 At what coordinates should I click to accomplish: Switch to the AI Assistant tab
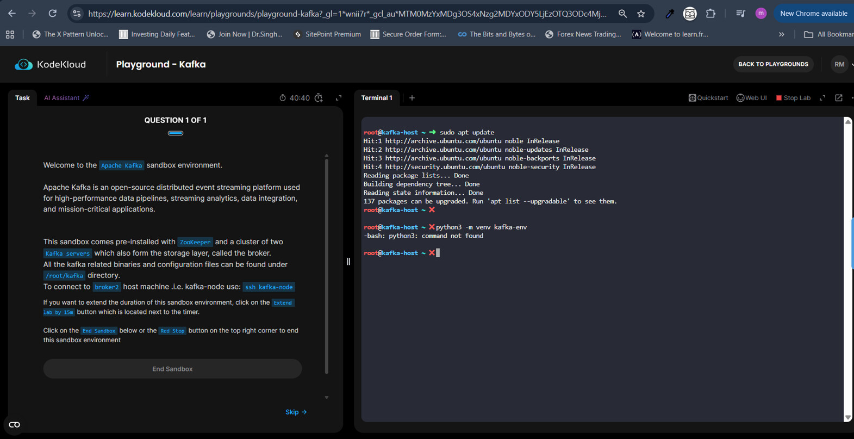point(66,98)
